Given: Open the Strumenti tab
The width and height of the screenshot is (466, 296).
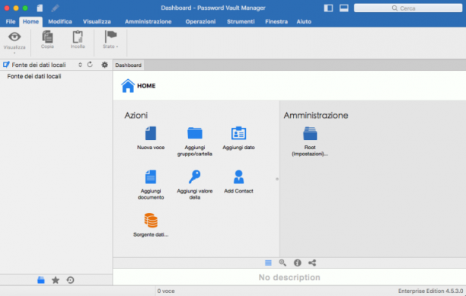Looking at the screenshot, I should tap(241, 21).
